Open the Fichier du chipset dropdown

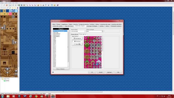[x=102, y=31]
